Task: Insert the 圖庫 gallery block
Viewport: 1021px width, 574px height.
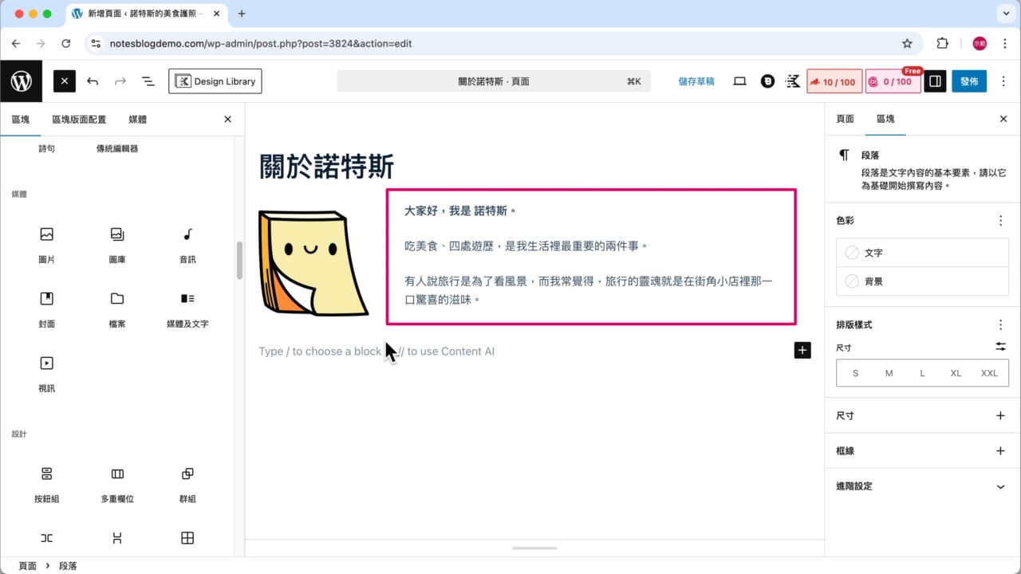Action: (x=116, y=234)
